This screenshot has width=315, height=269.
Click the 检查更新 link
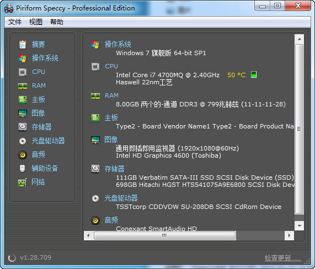pos(282,258)
